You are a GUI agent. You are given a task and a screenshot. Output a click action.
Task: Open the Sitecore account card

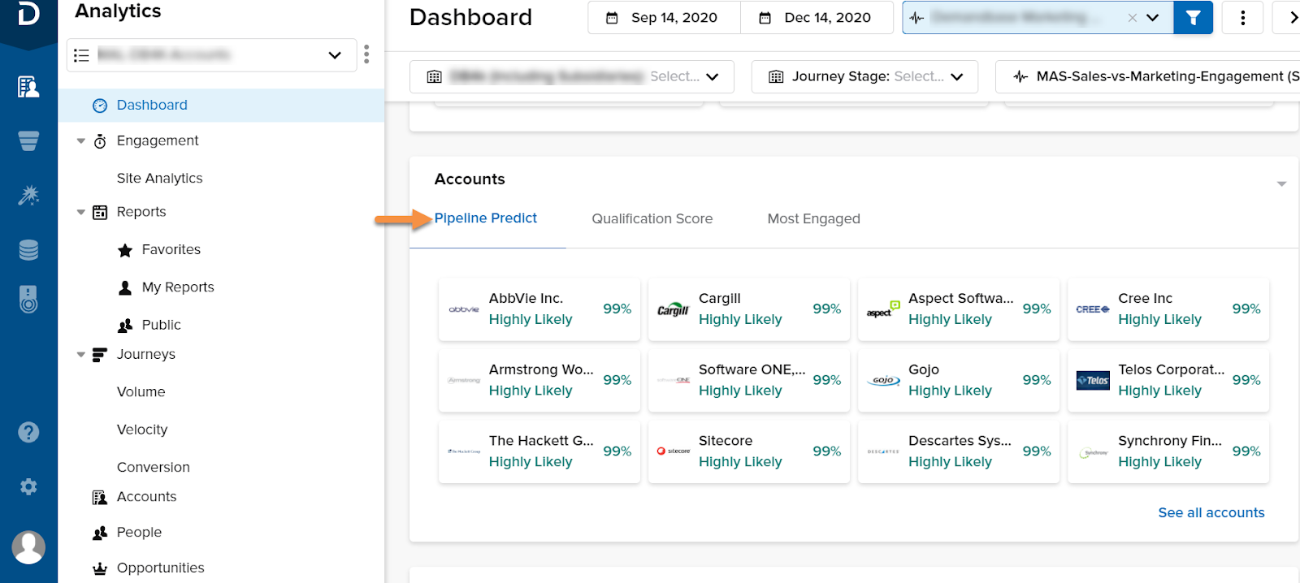click(x=749, y=452)
